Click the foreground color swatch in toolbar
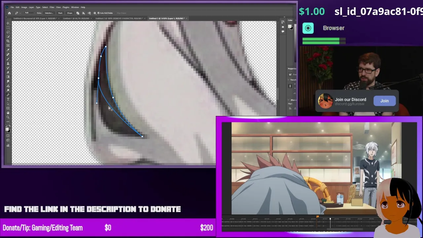 click(7, 129)
